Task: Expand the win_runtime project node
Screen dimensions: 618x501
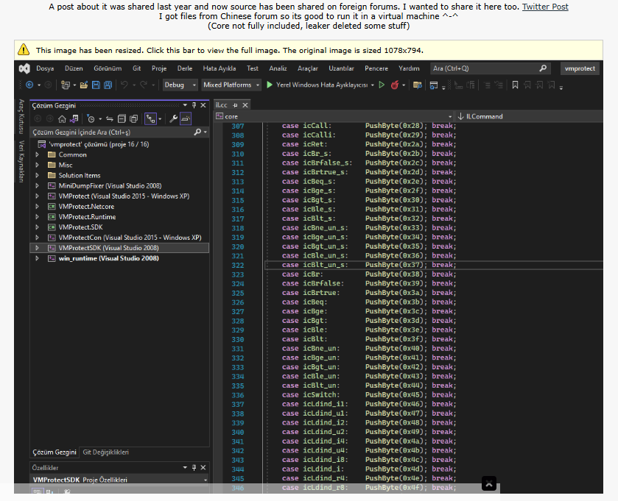Action: (x=37, y=258)
